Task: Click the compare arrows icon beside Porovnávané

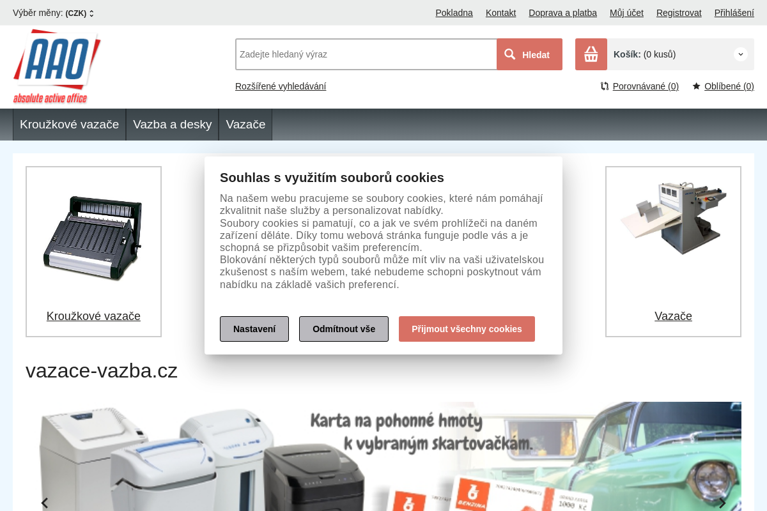Action: [x=605, y=86]
